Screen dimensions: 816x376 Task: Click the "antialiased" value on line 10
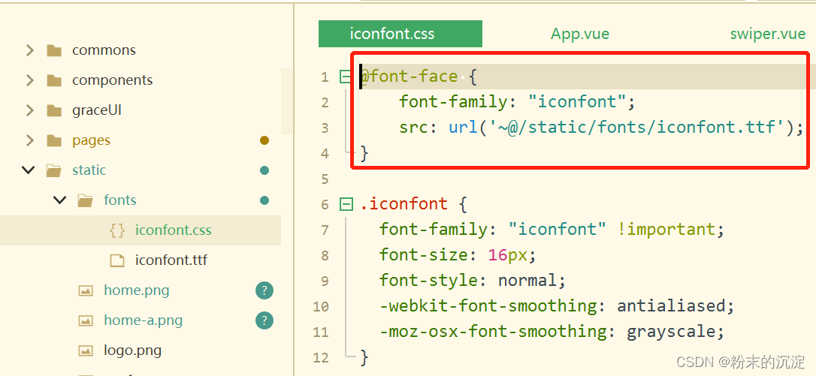point(671,306)
